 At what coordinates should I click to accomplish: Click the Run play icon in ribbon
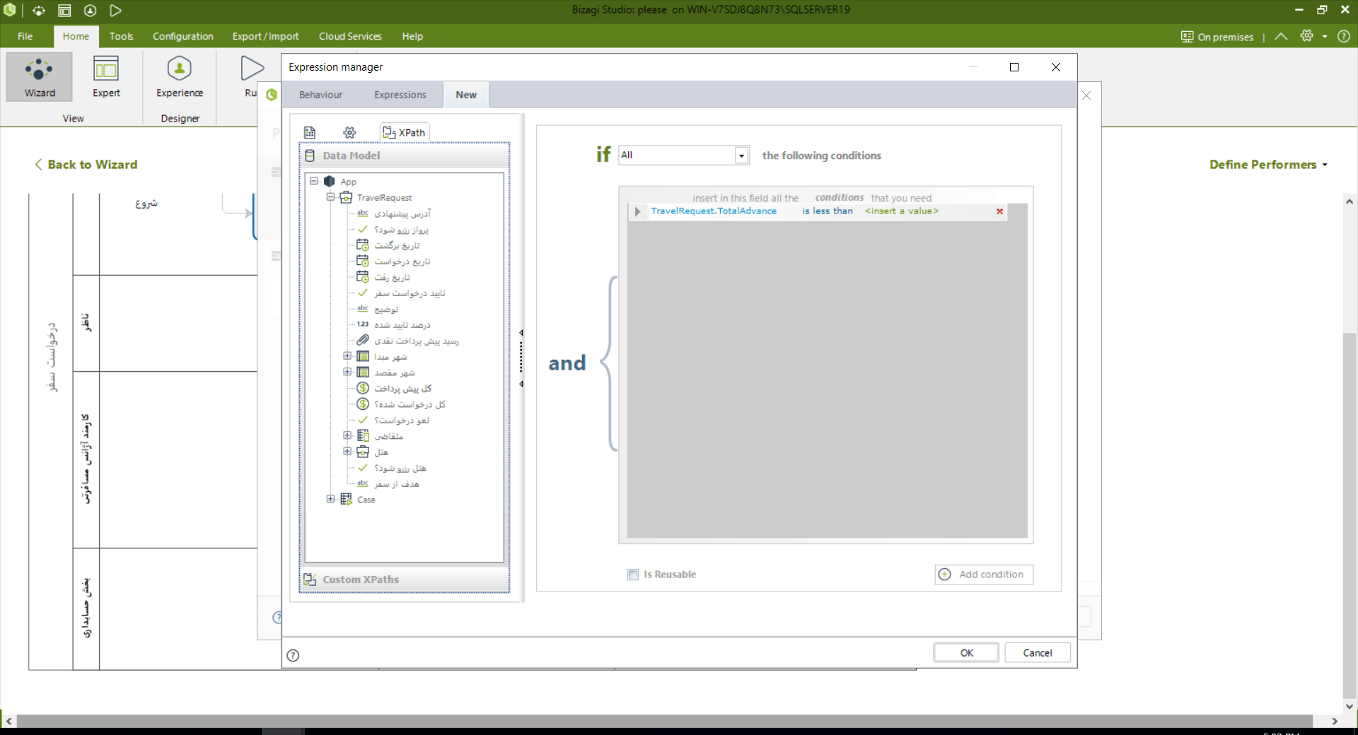(x=252, y=69)
